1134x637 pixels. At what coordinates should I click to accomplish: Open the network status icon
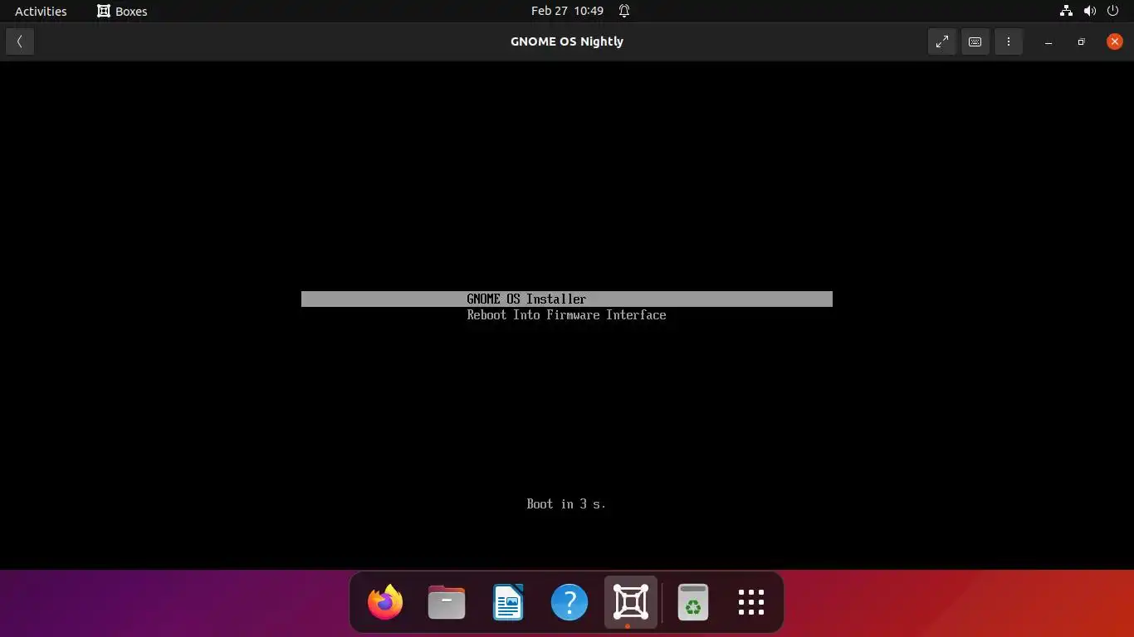click(1066, 11)
